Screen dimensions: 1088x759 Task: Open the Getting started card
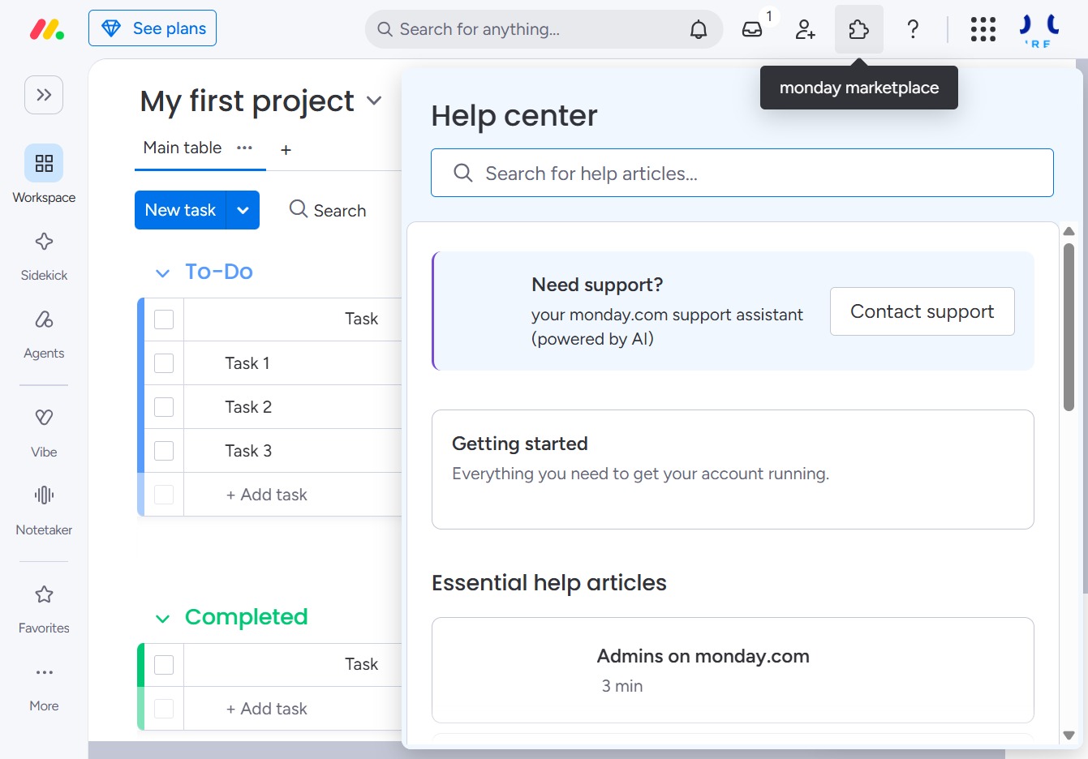[x=733, y=470]
